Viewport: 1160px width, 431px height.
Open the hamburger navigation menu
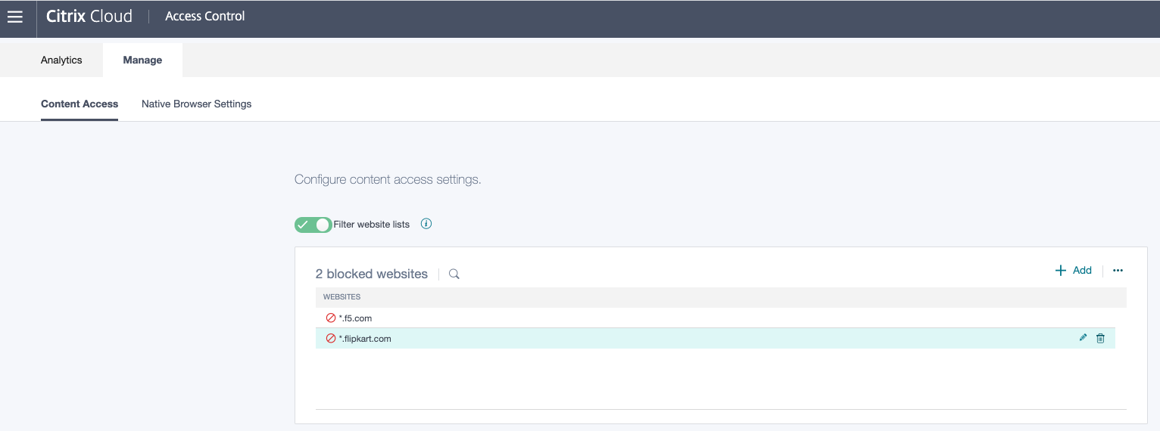pyautogui.click(x=15, y=17)
